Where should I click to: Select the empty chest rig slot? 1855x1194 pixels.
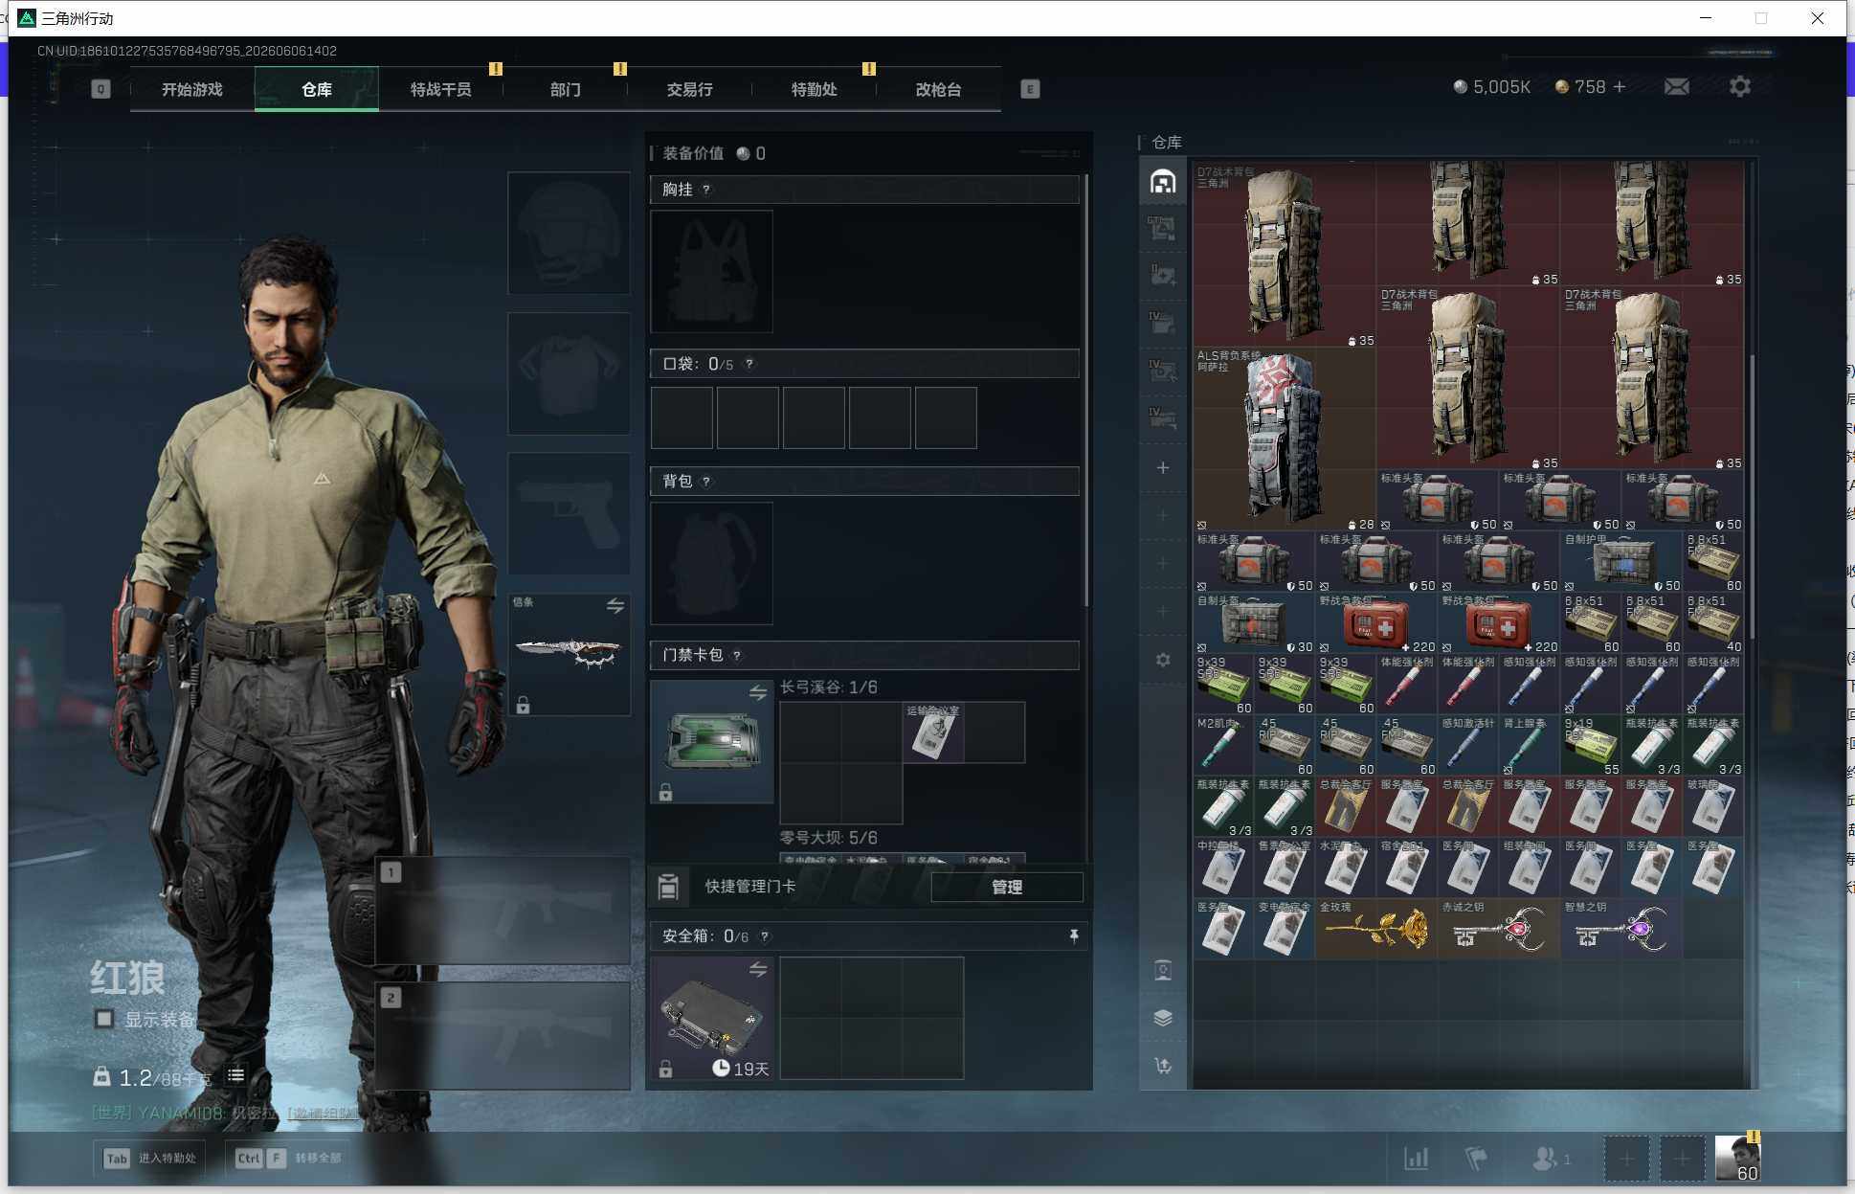(x=711, y=272)
